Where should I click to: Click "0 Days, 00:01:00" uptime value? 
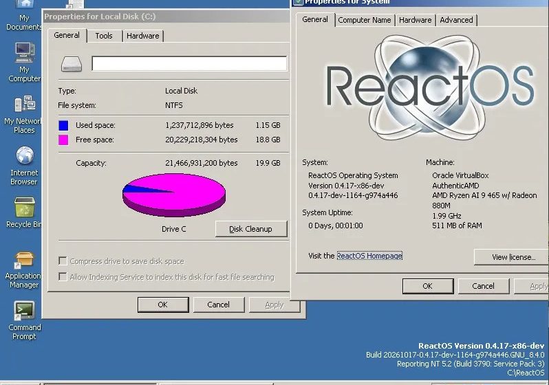pos(336,225)
